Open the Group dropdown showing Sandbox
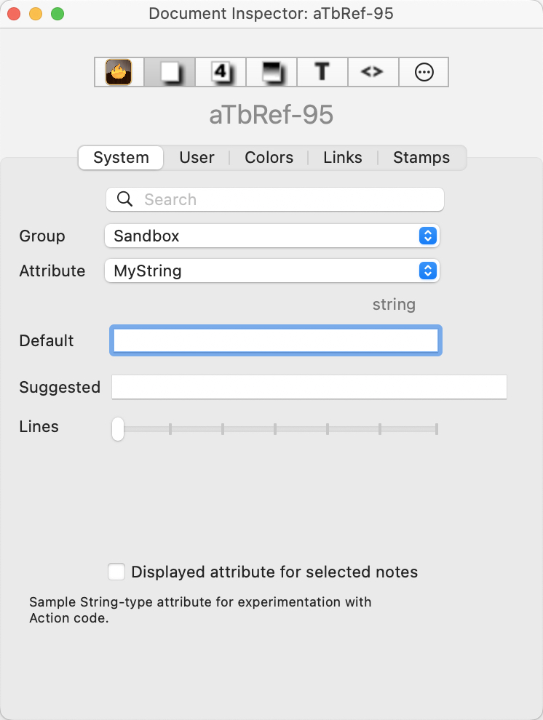Image resolution: width=543 pixels, height=720 pixels. point(272,236)
